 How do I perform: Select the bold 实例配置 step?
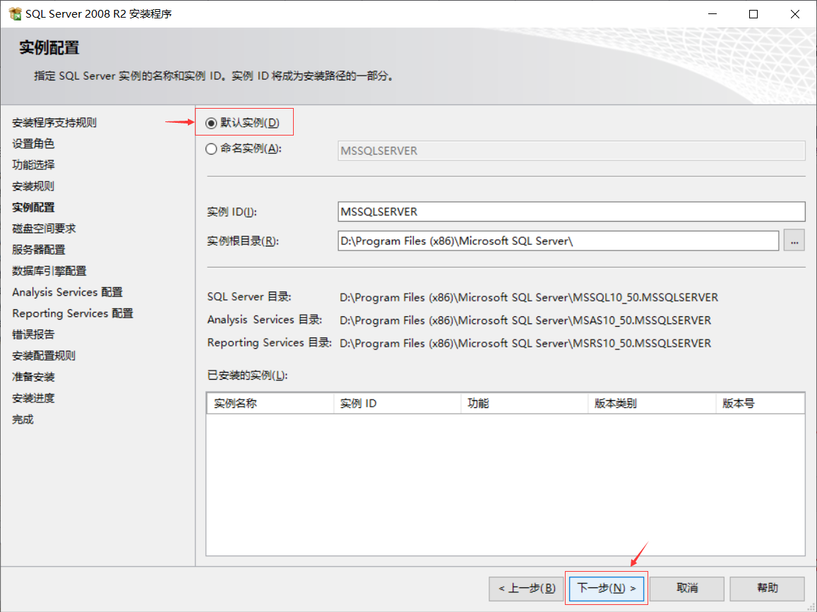pos(33,208)
